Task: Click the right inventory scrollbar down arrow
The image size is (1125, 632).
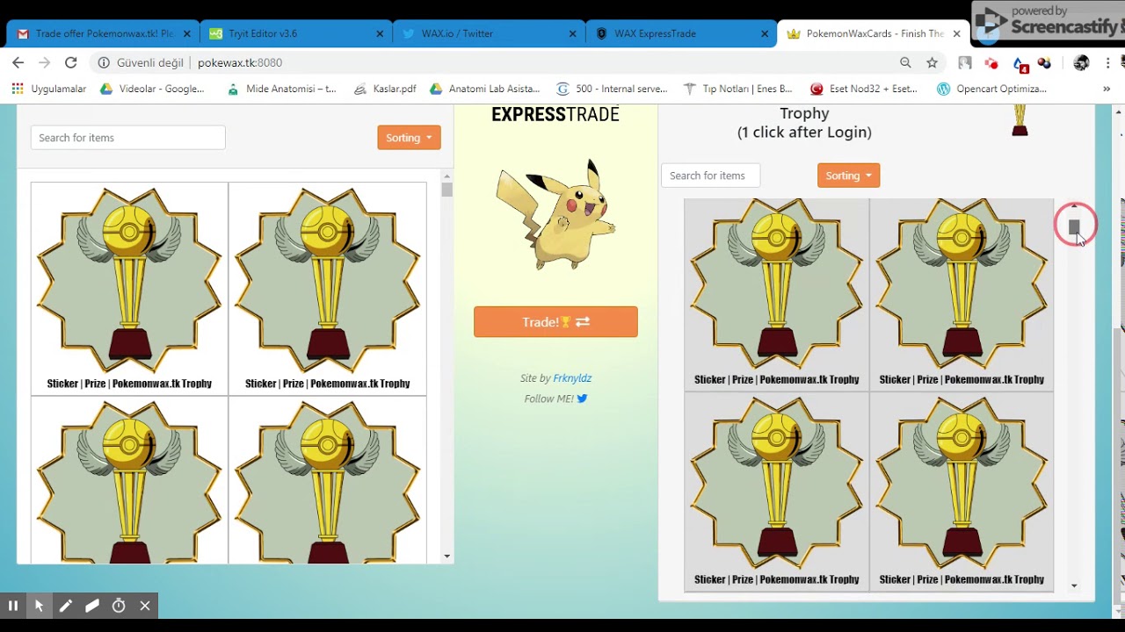Action: [x=1074, y=585]
